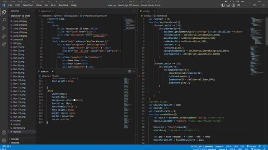Viewport: 268px width, 150px height.
Task: Open the Source Control view
Action: click(x=4, y=28)
